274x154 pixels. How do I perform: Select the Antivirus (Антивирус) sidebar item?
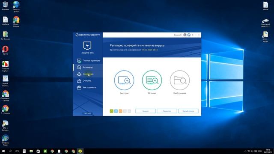[88, 67]
